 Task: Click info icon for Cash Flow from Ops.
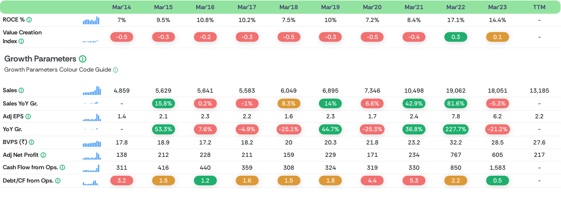62,168
